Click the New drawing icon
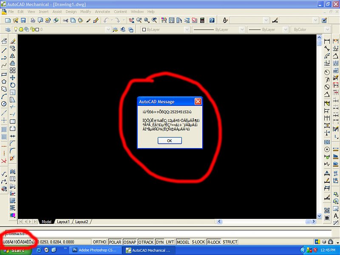This screenshot has width=340, height=255. 8,20
